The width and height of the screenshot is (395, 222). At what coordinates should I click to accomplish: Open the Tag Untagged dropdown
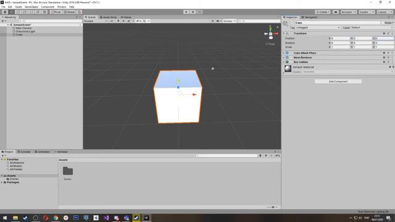pyautogui.click(x=318, y=27)
